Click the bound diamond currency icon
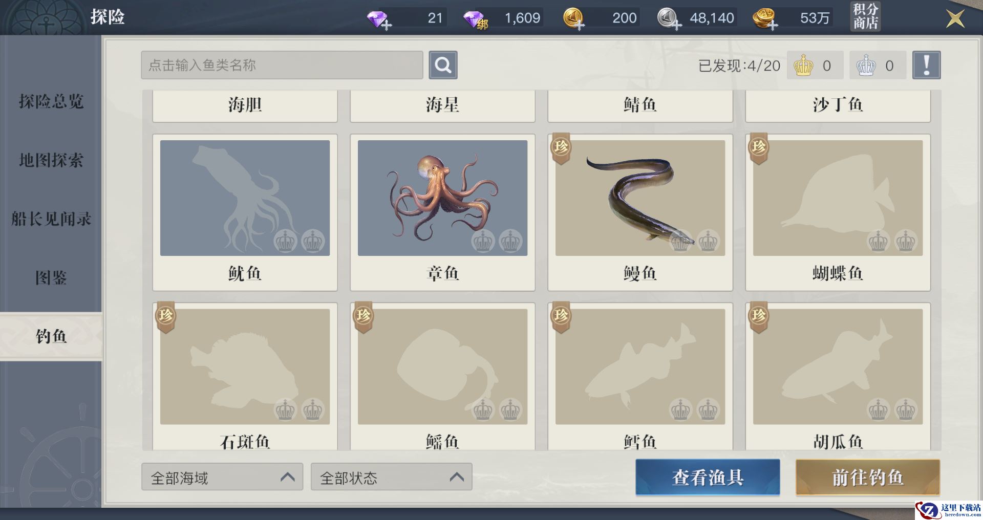The width and height of the screenshot is (983, 520). [476, 20]
